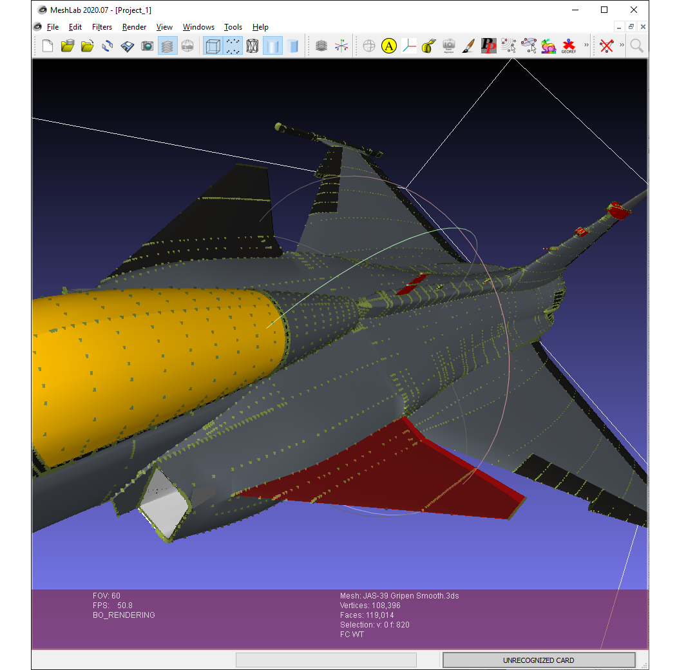Expand toolbar overflow beside delete icon
Image resolution: width=677 pixels, height=670 pixels.
click(622, 44)
